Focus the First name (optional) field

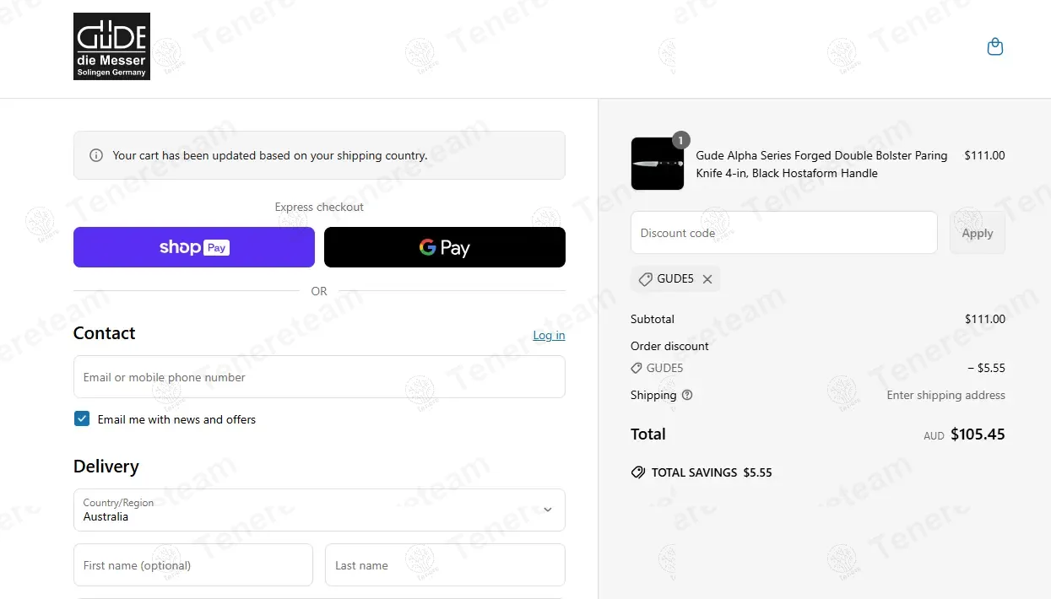pos(193,564)
